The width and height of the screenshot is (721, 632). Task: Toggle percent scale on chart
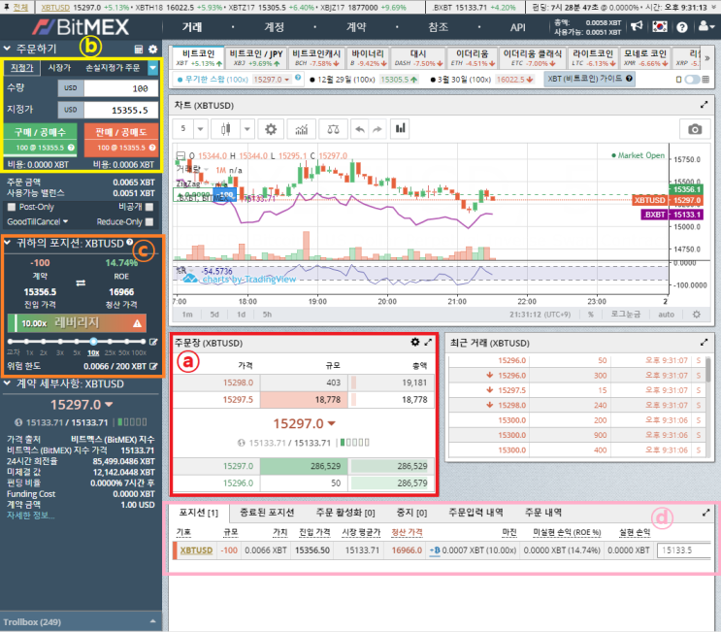tap(591, 315)
